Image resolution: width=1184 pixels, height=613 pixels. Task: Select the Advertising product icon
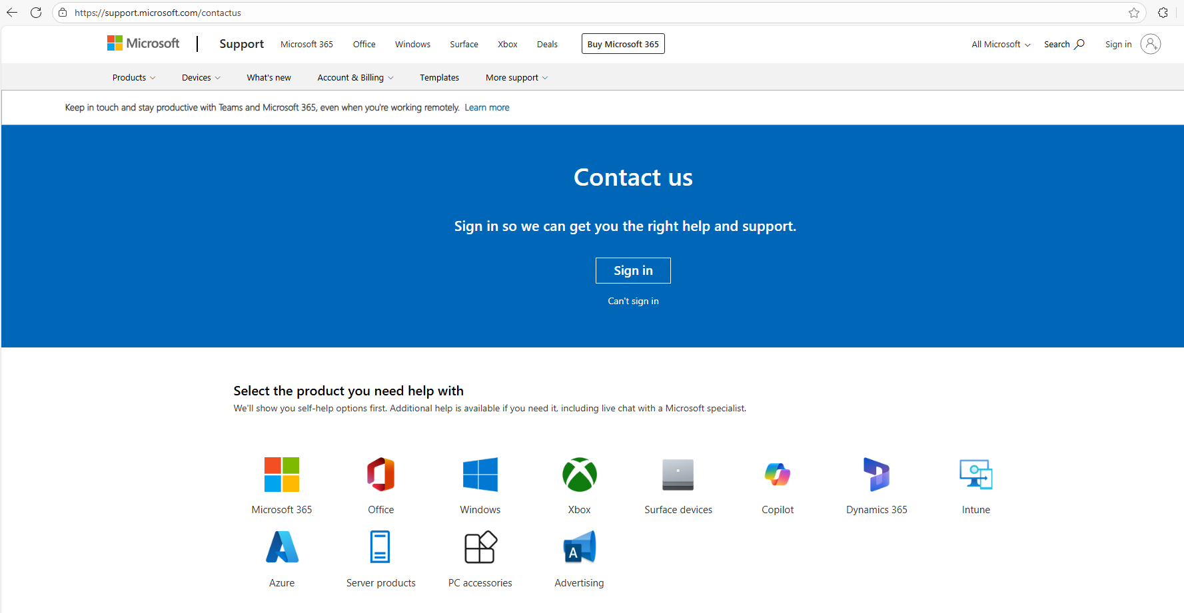[x=580, y=547]
